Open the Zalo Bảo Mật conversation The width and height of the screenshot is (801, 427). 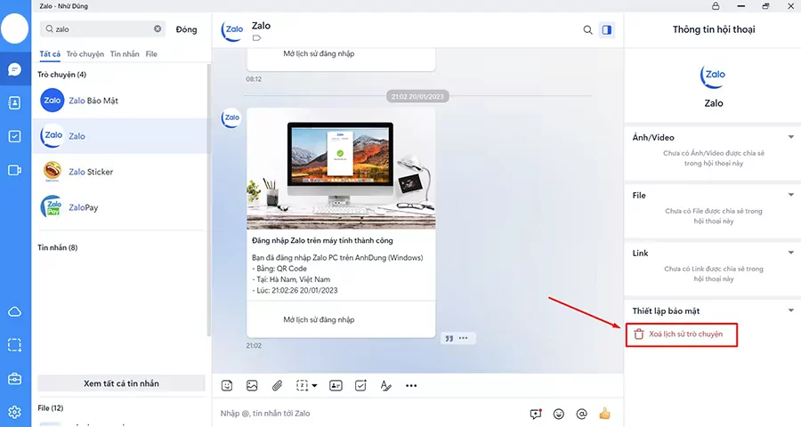(120, 101)
